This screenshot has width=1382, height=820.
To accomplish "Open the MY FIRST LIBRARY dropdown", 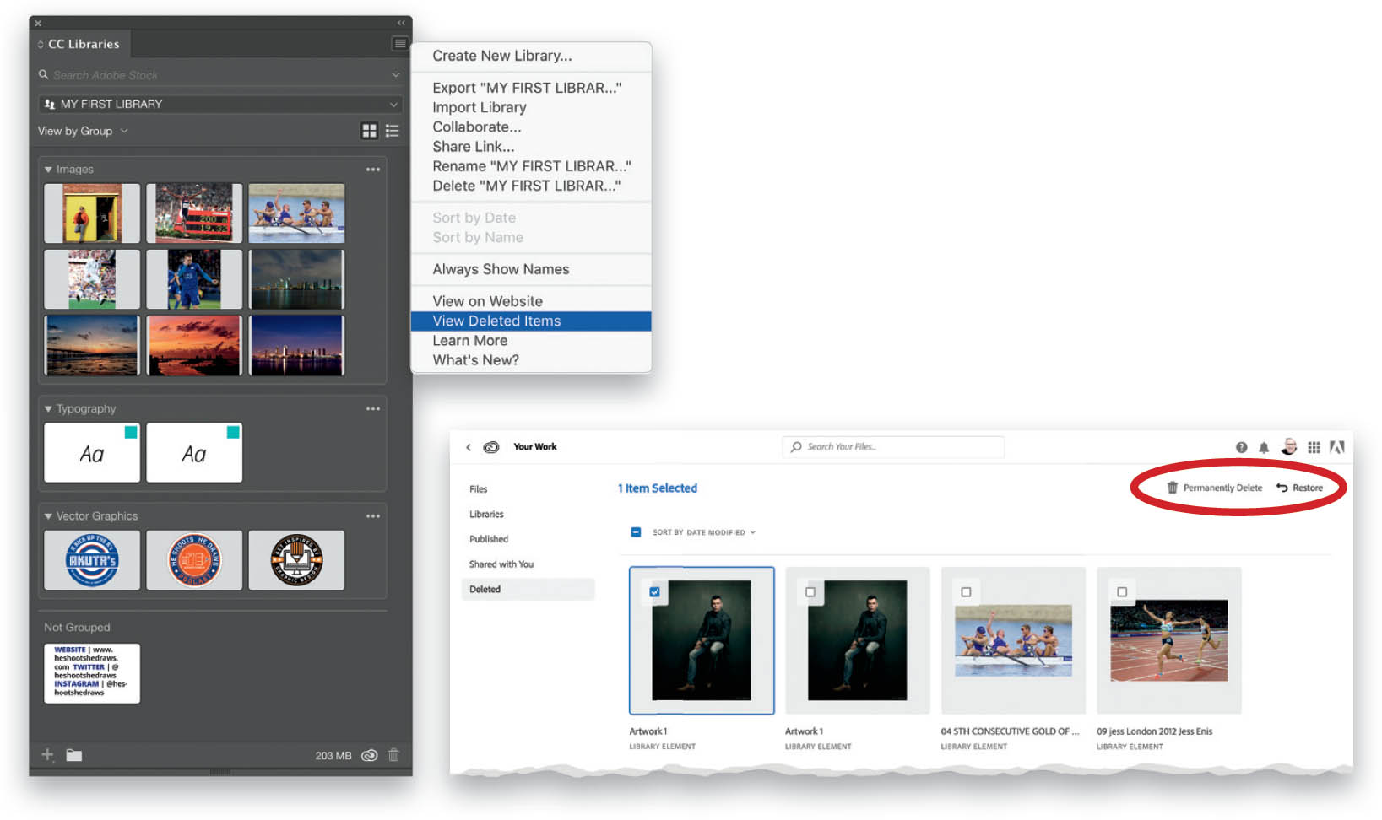I will tap(219, 104).
